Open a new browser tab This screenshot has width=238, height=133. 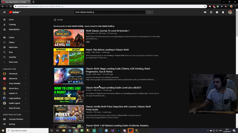(x=33, y=2)
